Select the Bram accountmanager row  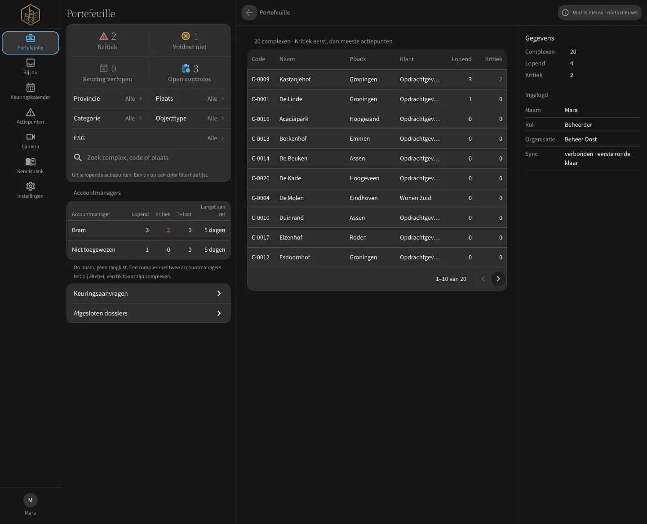click(x=149, y=230)
